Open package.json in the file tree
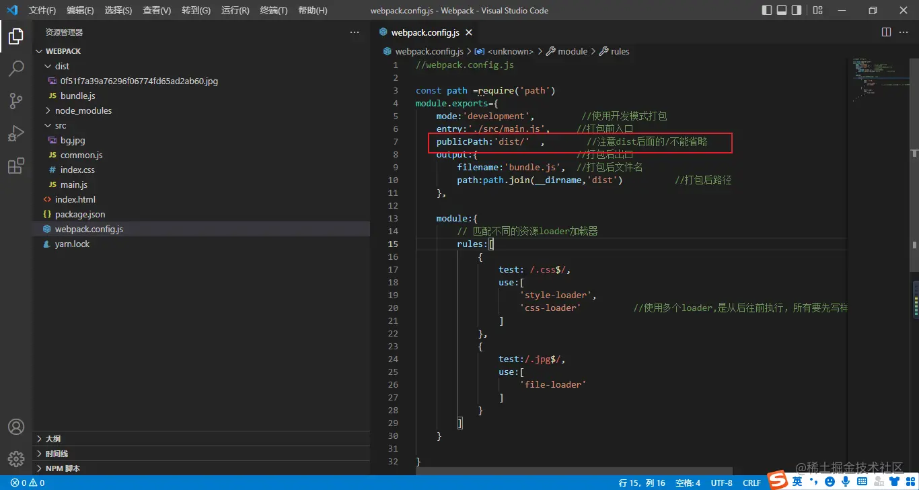Image resolution: width=919 pixels, height=490 pixels. [79, 214]
